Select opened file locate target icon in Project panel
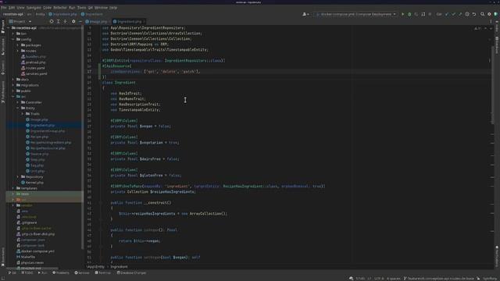500x281 pixels. click(x=52, y=21)
